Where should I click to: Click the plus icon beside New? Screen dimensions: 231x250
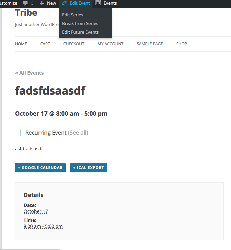(x=42, y=3)
